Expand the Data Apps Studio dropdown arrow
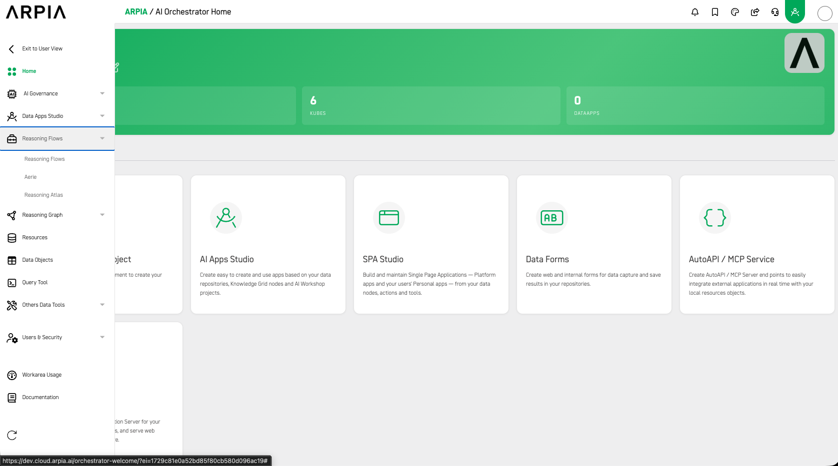 point(102,116)
